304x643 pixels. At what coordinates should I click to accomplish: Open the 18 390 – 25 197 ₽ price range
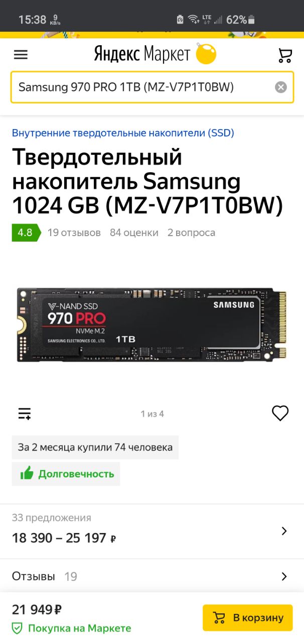(x=64, y=538)
